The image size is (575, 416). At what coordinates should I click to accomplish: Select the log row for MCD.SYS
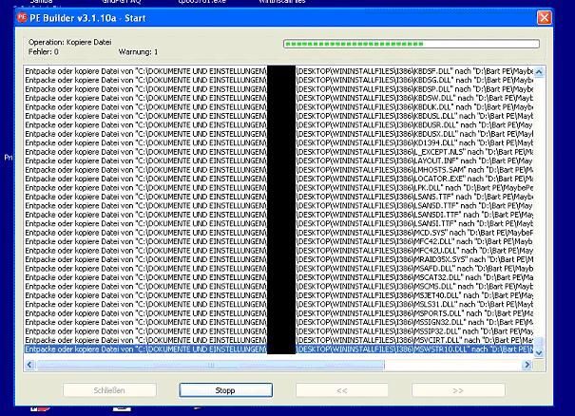point(278,233)
